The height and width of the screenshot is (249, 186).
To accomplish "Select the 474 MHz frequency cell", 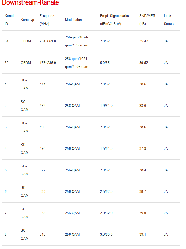I will 42,84.
